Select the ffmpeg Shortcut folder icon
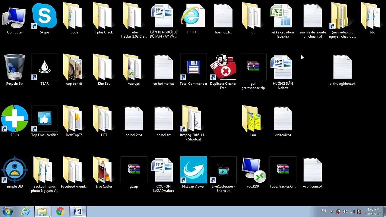Screen dimensions: 386x217 coord(193,124)
